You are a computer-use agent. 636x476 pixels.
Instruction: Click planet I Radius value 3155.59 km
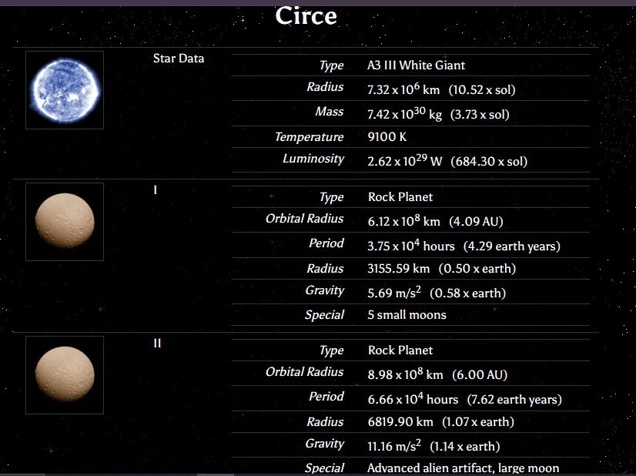tap(397, 268)
